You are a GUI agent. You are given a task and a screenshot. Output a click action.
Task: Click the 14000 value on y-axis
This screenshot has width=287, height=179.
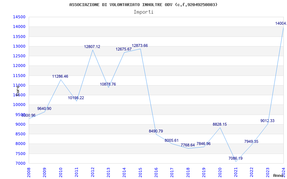(19, 26)
